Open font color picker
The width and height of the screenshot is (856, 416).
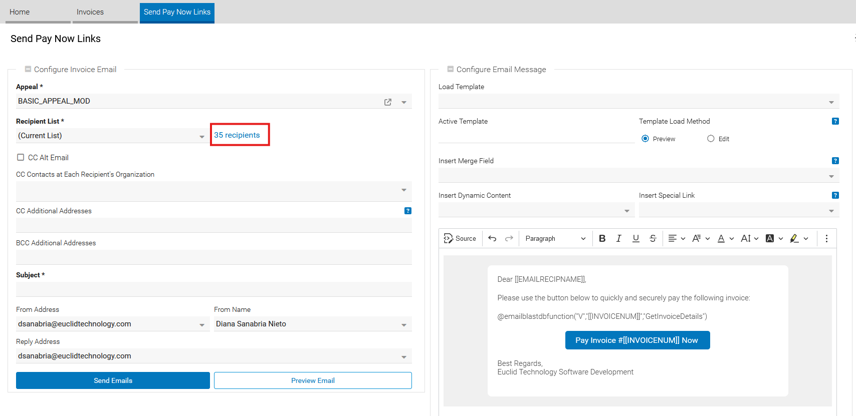(725, 238)
